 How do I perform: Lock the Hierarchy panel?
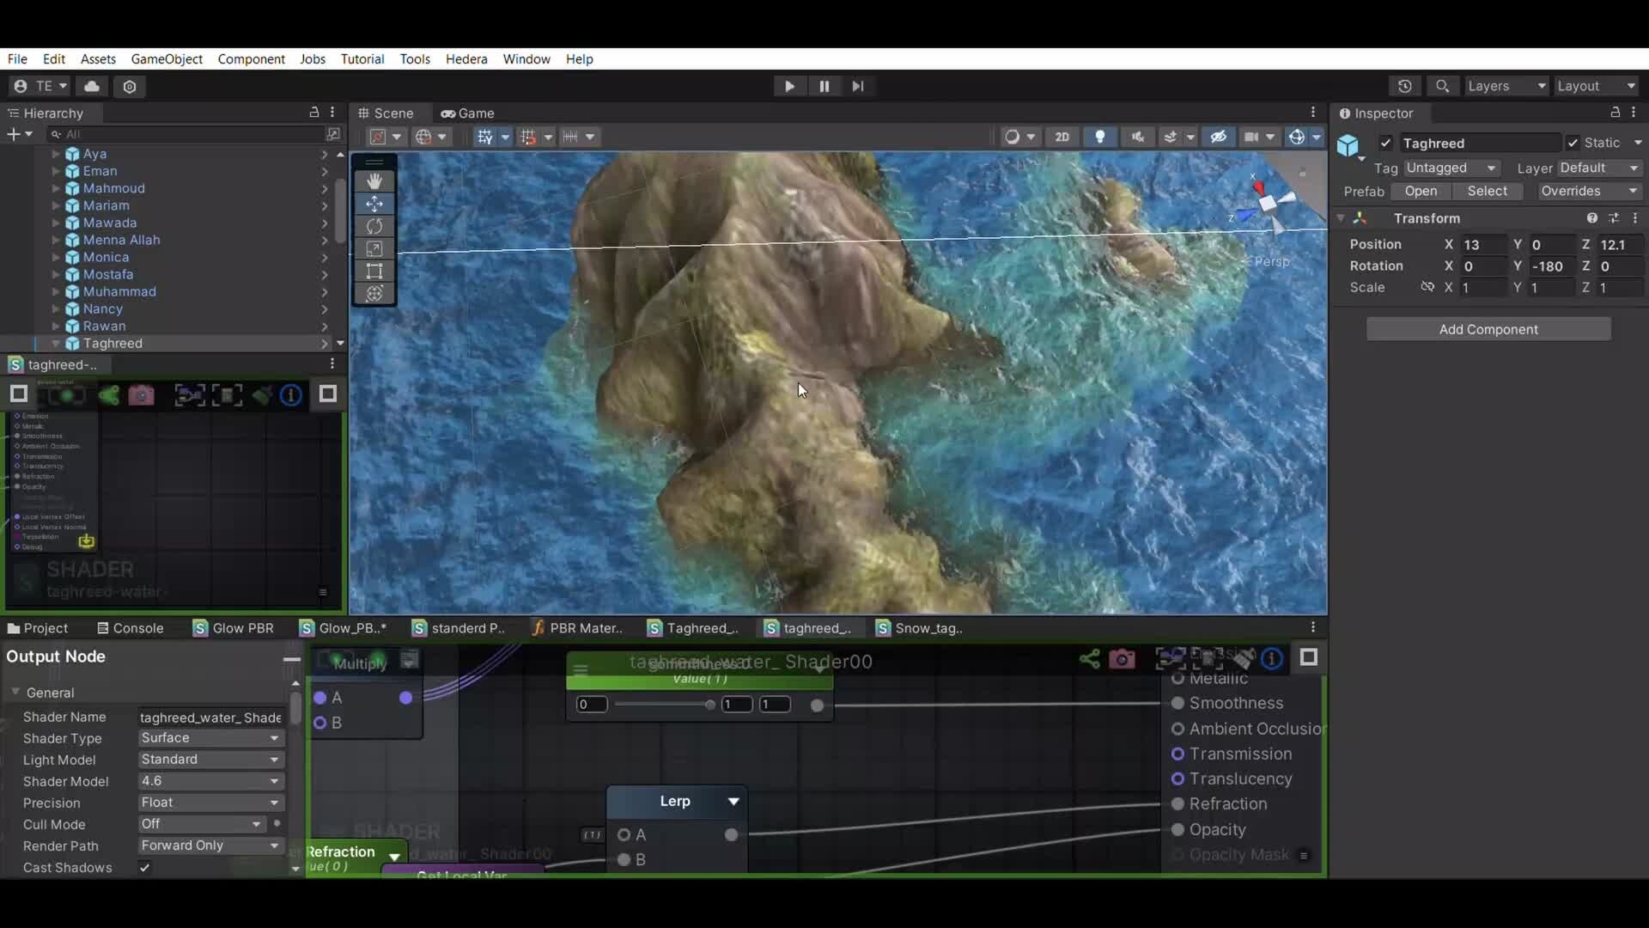(x=314, y=113)
